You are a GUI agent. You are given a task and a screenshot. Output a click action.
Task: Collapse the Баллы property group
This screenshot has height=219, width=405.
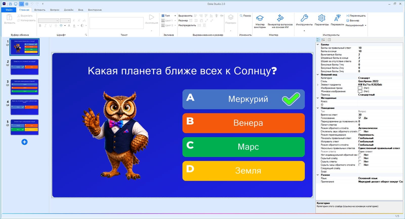click(x=318, y=45)
